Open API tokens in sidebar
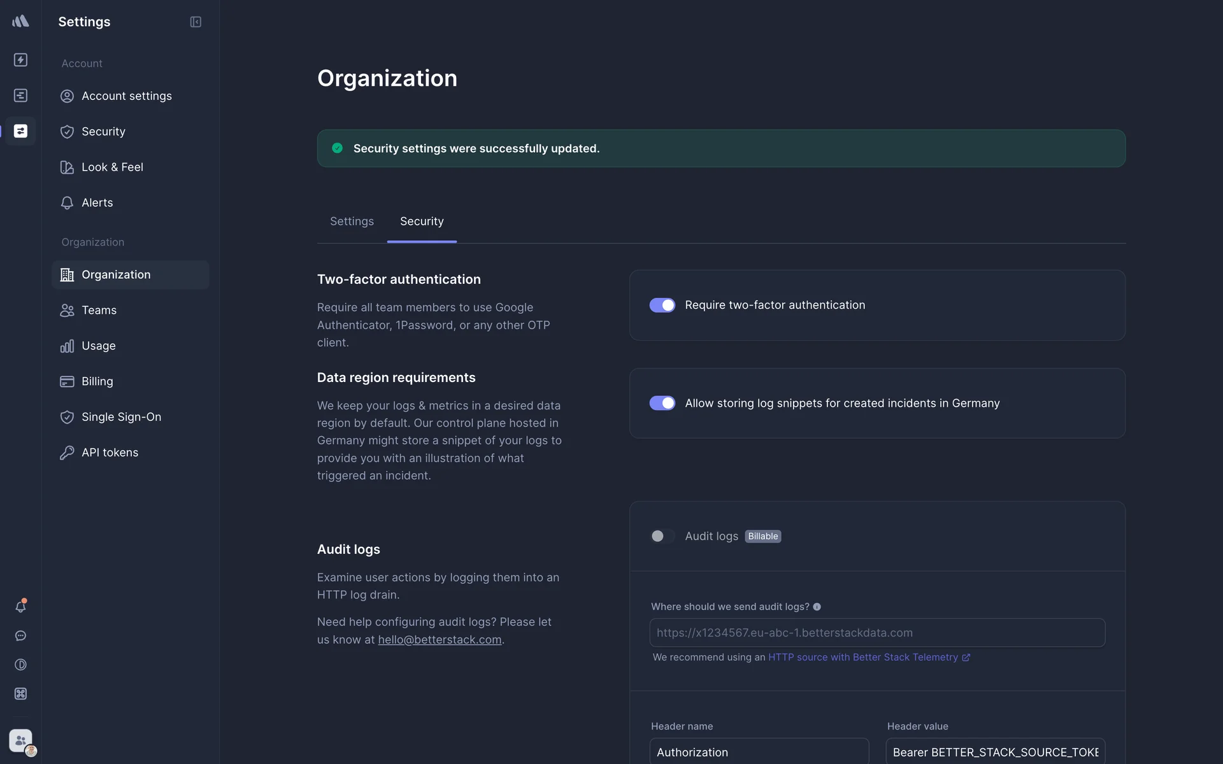This screenshot has height=764, width=1223. 110,453
